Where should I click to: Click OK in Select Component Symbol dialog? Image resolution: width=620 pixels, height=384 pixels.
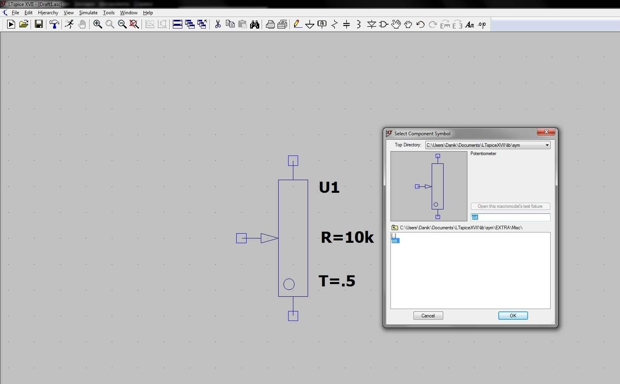click(x=513, y=316)
